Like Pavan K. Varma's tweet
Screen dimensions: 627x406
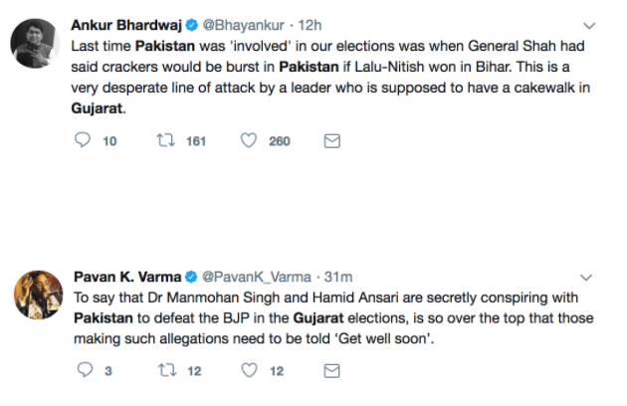[x=248, y=371]
